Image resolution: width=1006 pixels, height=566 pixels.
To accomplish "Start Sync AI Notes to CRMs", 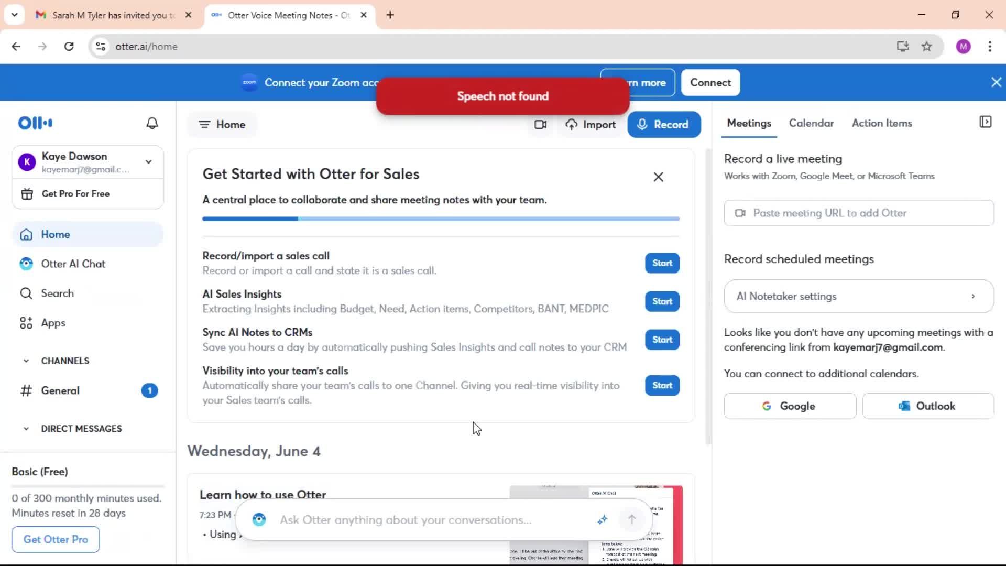I will click(662, 340).
